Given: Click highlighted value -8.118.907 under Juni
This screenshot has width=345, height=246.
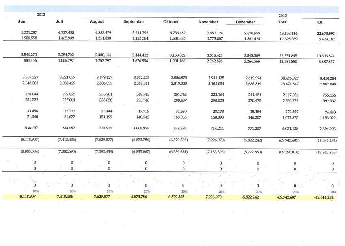Looking at the screenshot, I should [x=27, y=197].
